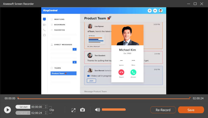Play the recorded video preview
The width and height of the screenshot is (208, 118).
[x=8, y=110]
